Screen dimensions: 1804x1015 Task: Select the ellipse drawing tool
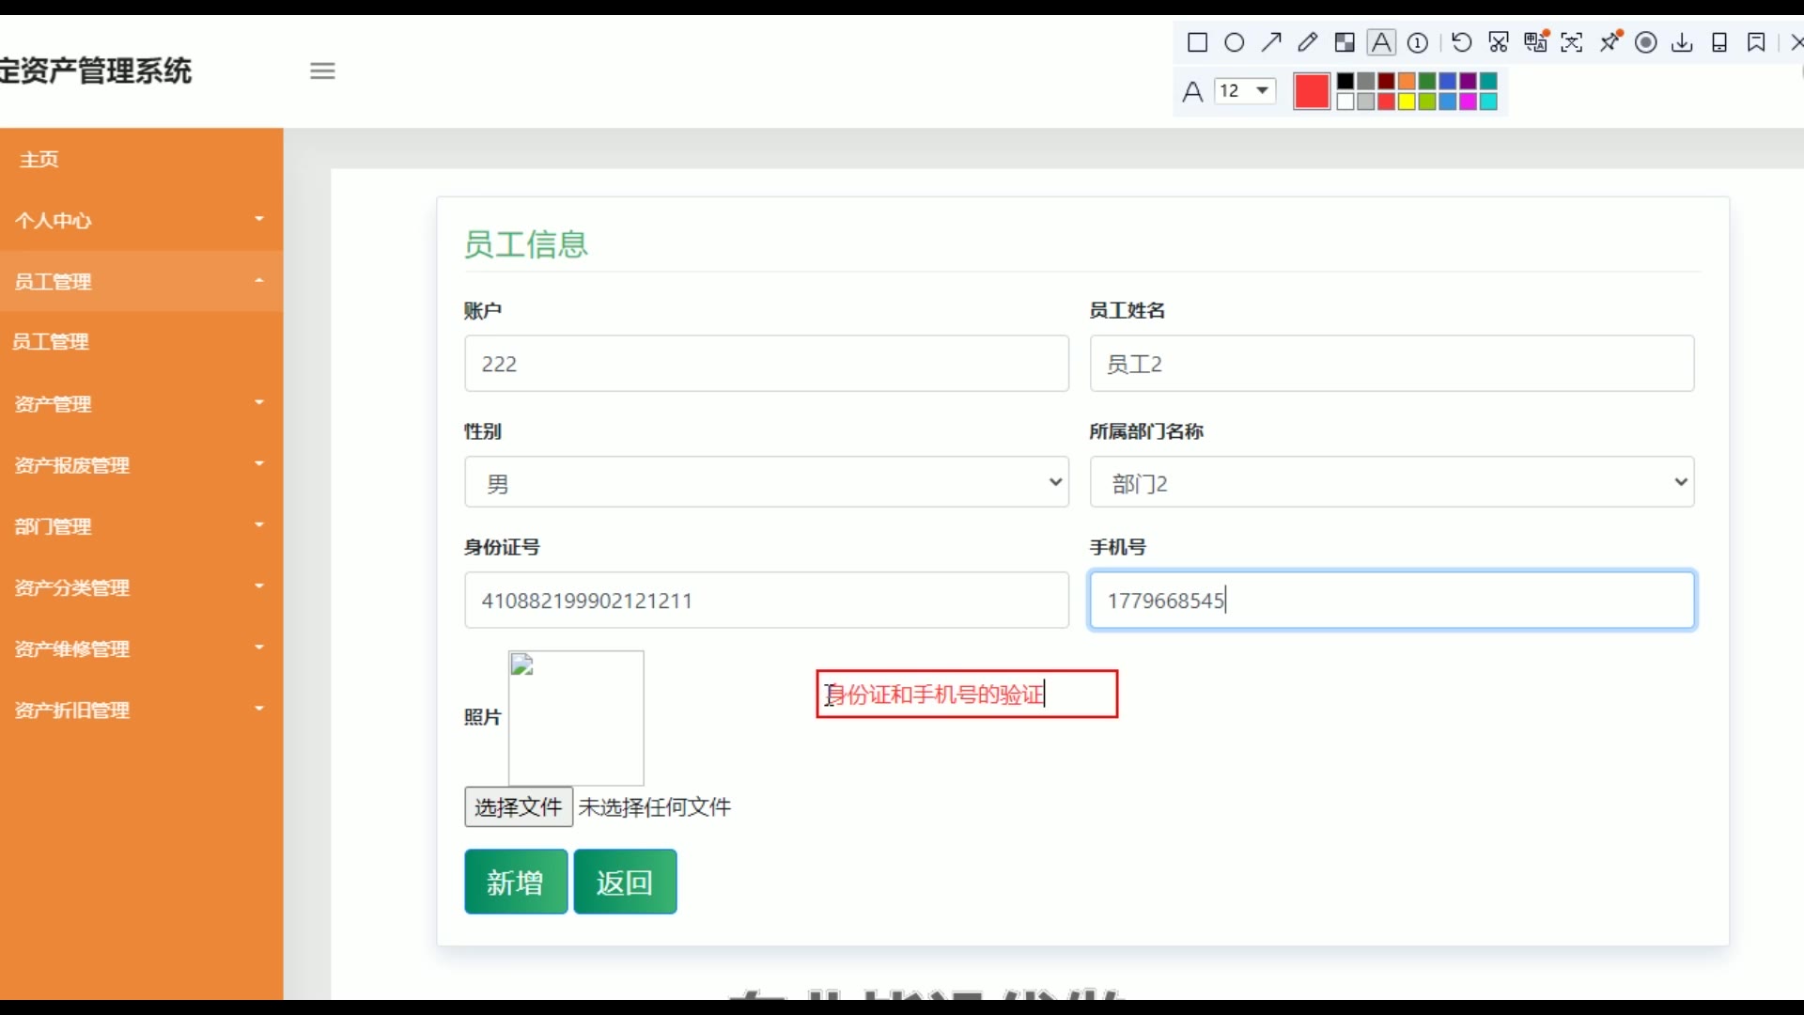point(1235,42)
